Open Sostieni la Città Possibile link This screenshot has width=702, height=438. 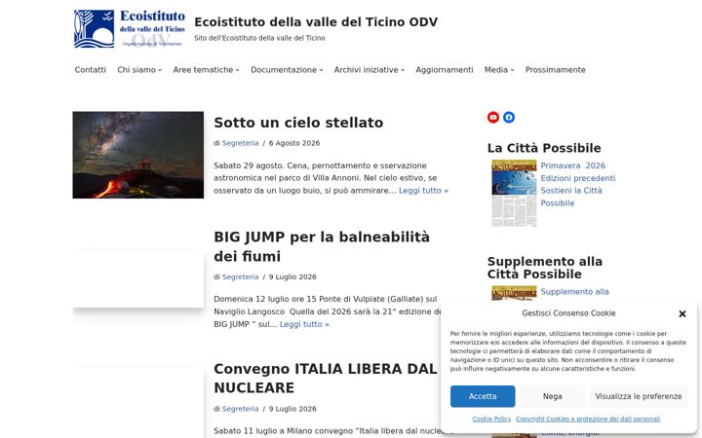coord(571,197)
